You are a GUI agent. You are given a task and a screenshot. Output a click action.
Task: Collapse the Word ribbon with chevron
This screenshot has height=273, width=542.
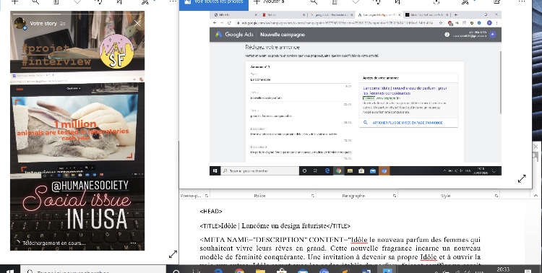(x=535, y=196)
